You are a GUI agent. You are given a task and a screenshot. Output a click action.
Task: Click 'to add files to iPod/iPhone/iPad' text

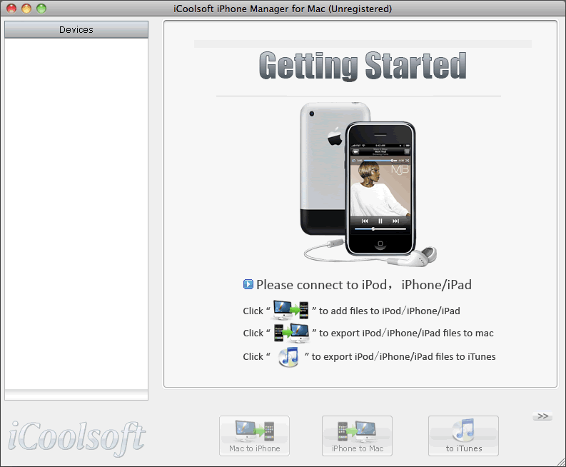390,311
